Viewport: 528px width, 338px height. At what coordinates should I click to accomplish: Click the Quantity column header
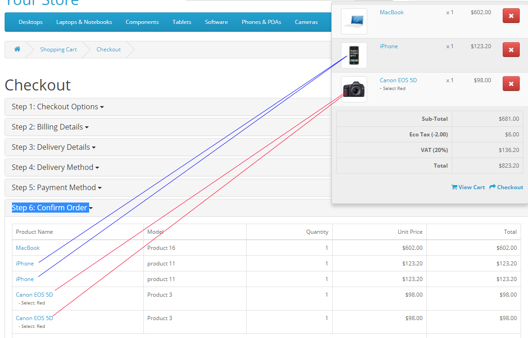pos(317,231)
